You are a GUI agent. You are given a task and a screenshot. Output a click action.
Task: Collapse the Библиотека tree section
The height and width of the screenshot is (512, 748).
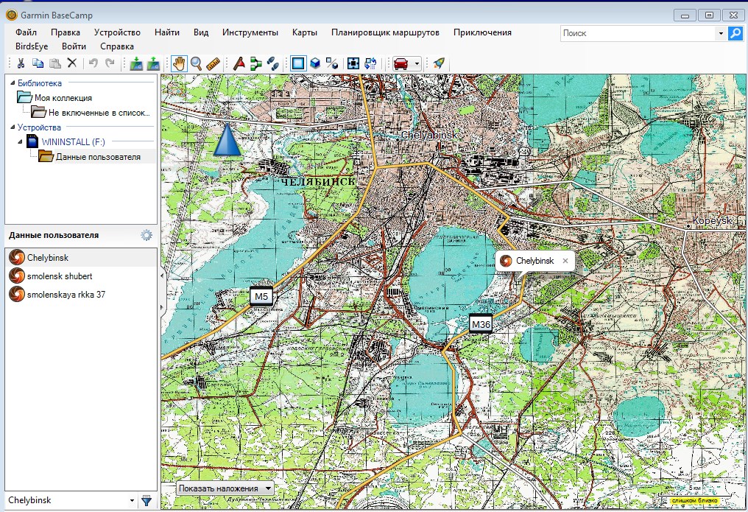(x=12, y=83)
